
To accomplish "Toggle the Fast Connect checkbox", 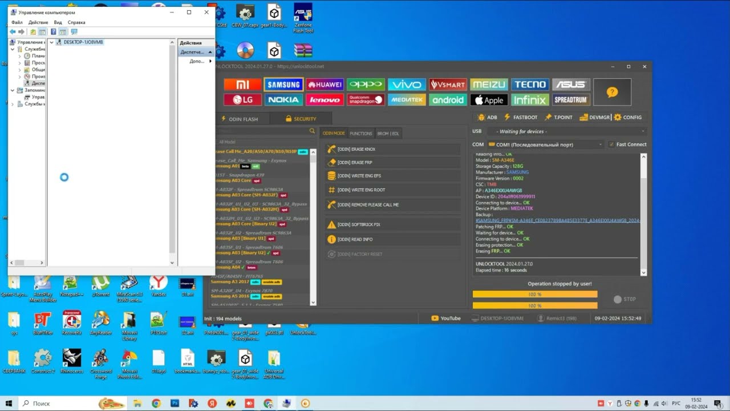I will pyautogui.click(x=611, y=144).
